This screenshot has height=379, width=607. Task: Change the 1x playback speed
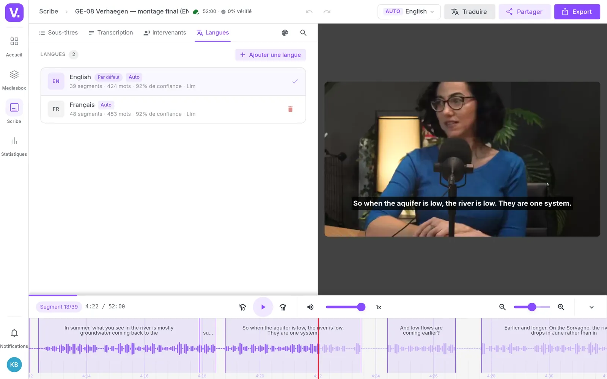tap(378, 307)
